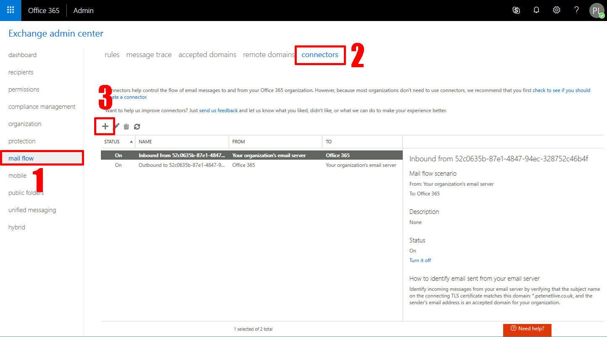The width and height of the screenshot is (607, 337).
Task: Open the PL account profile avatar
Action: 596,10
